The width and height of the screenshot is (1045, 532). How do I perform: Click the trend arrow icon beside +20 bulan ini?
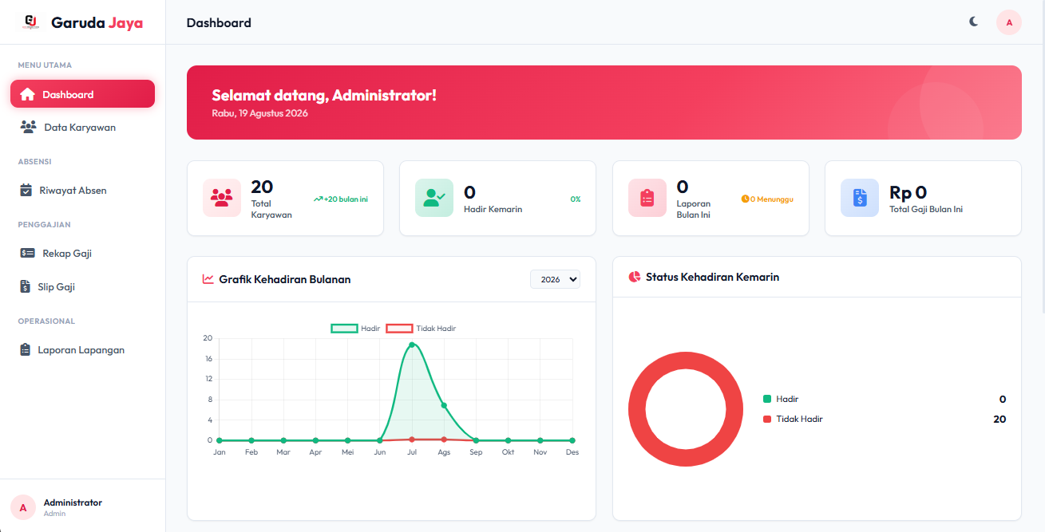(318, 199)
